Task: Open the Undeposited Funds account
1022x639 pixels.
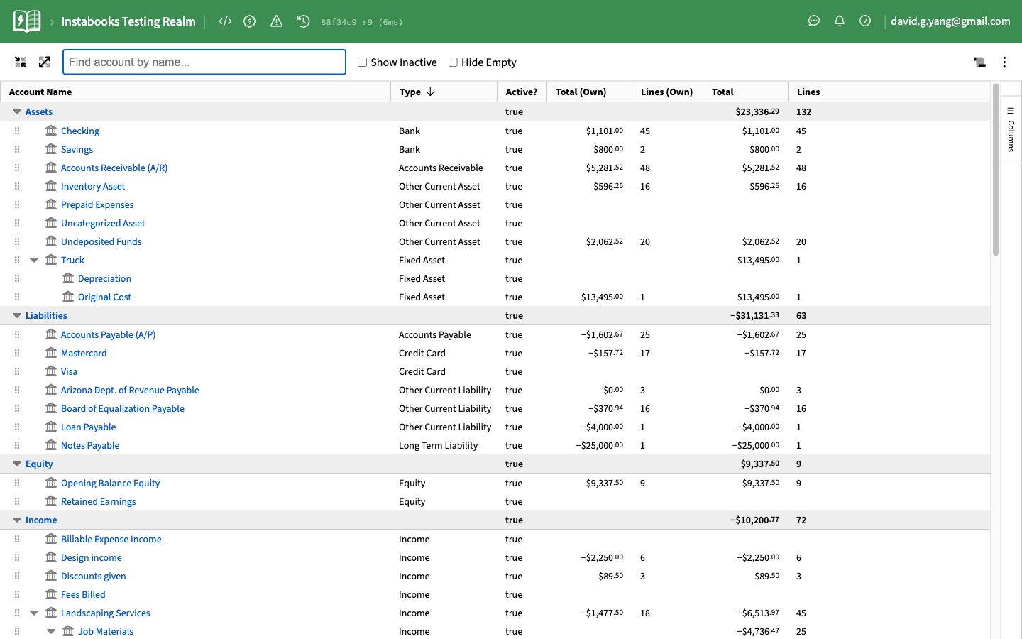Action: coord(101,241)
